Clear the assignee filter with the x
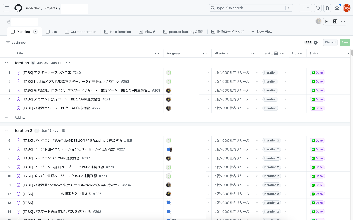The image size is (353, 220). [x=315, y=42]
